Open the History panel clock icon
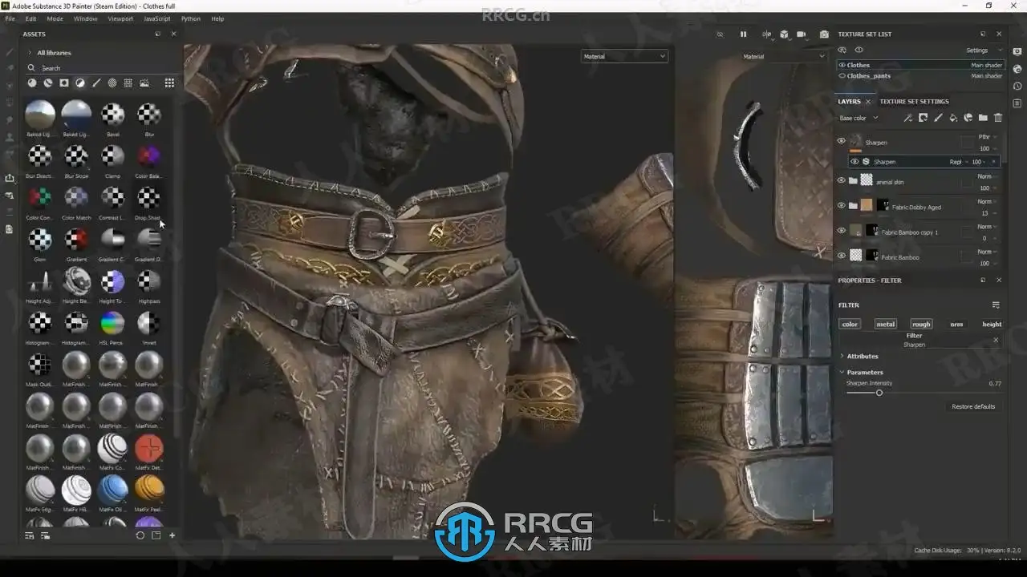 click(x=1017, y=87)
